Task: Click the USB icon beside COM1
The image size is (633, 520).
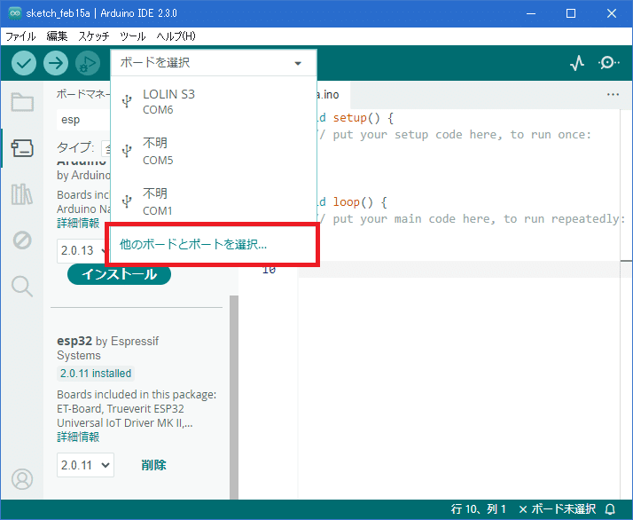Action: tap(127, 201)
